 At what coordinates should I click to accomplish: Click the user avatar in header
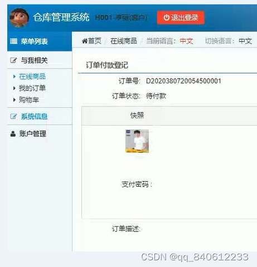click(x=19, y=18)
